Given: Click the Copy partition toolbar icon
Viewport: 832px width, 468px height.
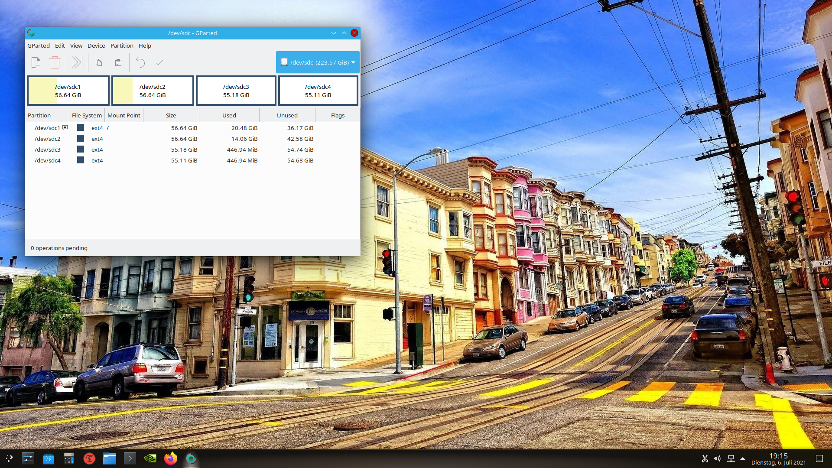Looking at the screenshot, I should [99, 62].
